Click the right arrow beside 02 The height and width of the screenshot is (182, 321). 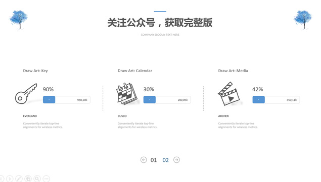[176, 160]
